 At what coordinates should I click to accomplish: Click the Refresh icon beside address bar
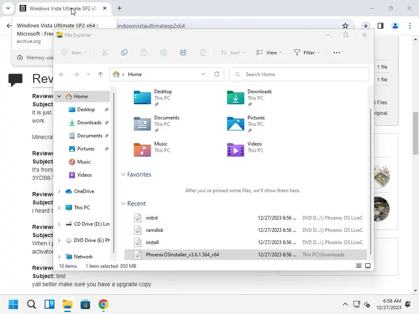[217, 74]
